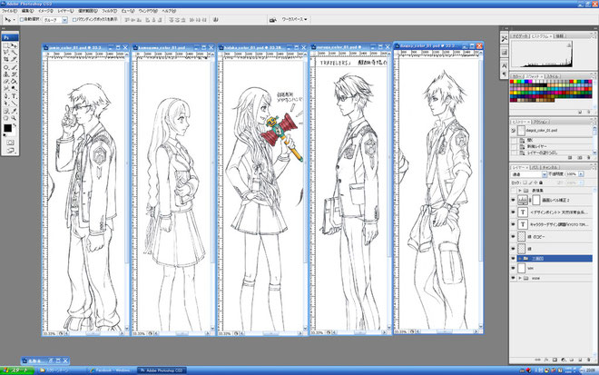The width and height of the screenshot is (599, 375).
Task: Select the Type tool in the toolbox
Action: coord(14,96)
